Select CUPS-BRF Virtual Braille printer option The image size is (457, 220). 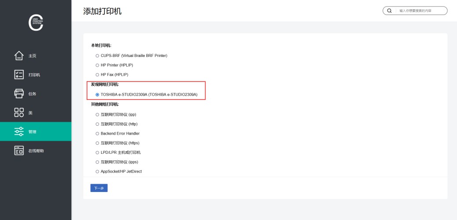click(97, 56)
